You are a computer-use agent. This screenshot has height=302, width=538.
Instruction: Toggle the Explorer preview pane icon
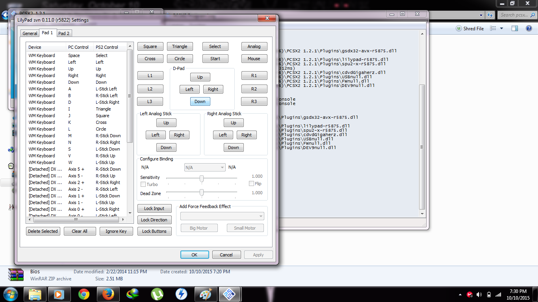(x=515, y=29)
